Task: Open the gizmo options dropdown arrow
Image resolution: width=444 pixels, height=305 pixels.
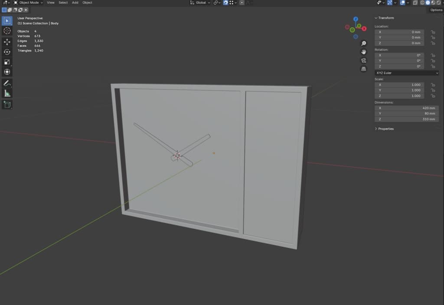Action: pos(395,3)
